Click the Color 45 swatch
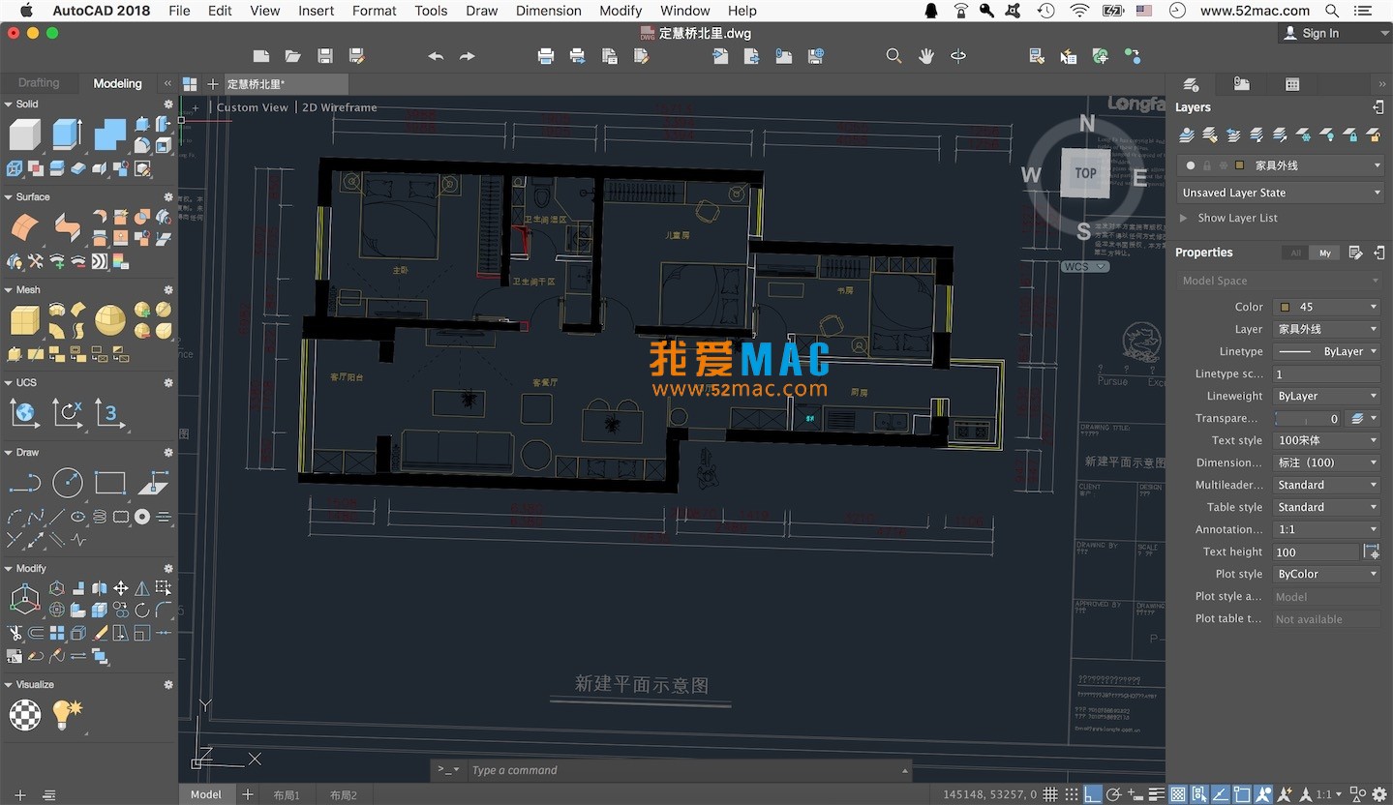The height and width of the screenshot is (805, 1393). coord(1285,307)
